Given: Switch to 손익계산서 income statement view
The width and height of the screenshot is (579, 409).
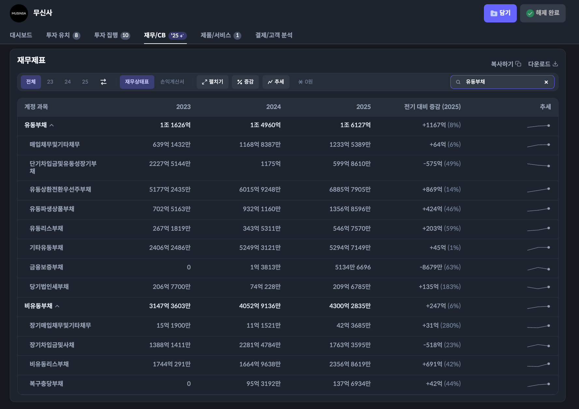Looking at the screenshot, I should [x=172, y=82].
